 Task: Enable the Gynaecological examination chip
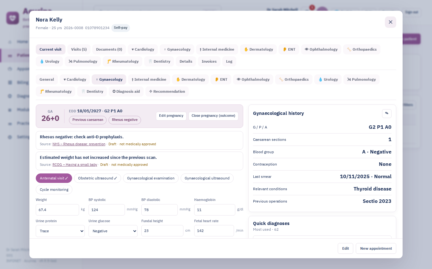pos(151,178)
